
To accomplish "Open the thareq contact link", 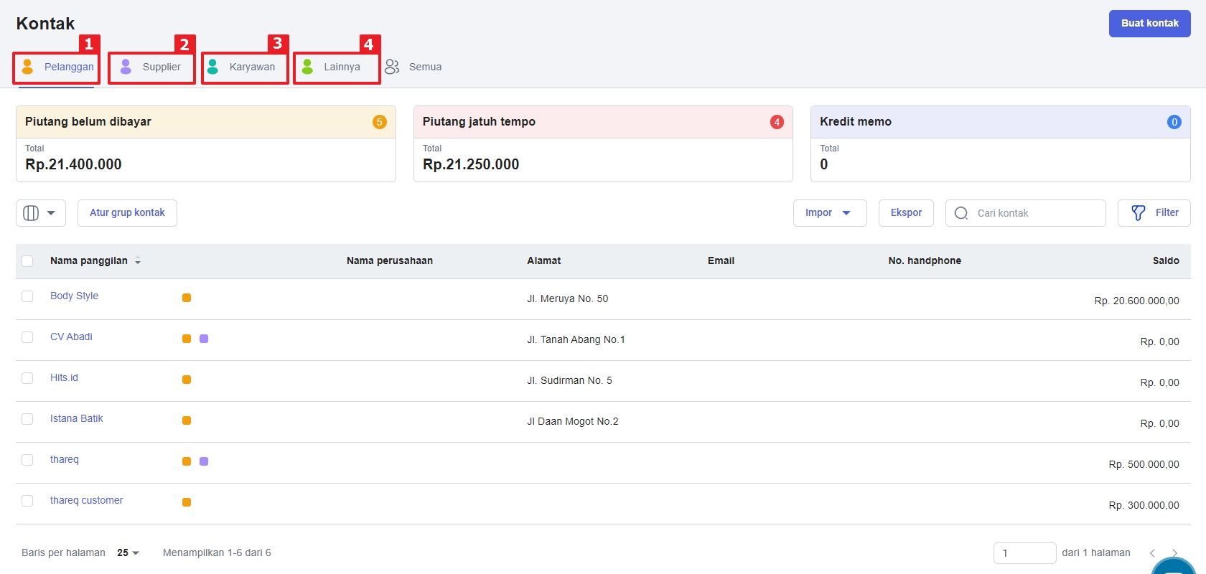I will tap(65, 459).
